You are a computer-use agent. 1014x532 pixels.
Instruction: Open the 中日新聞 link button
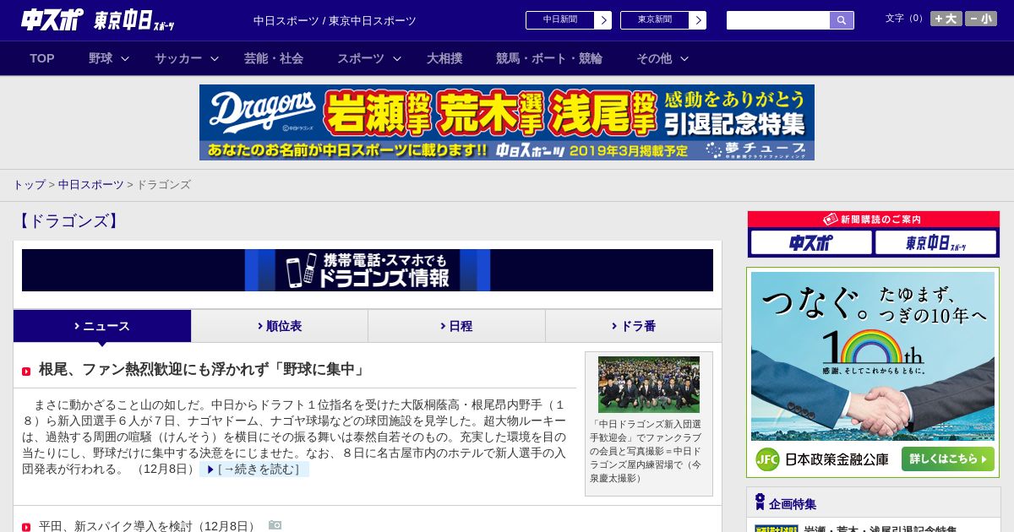[569, 20]
